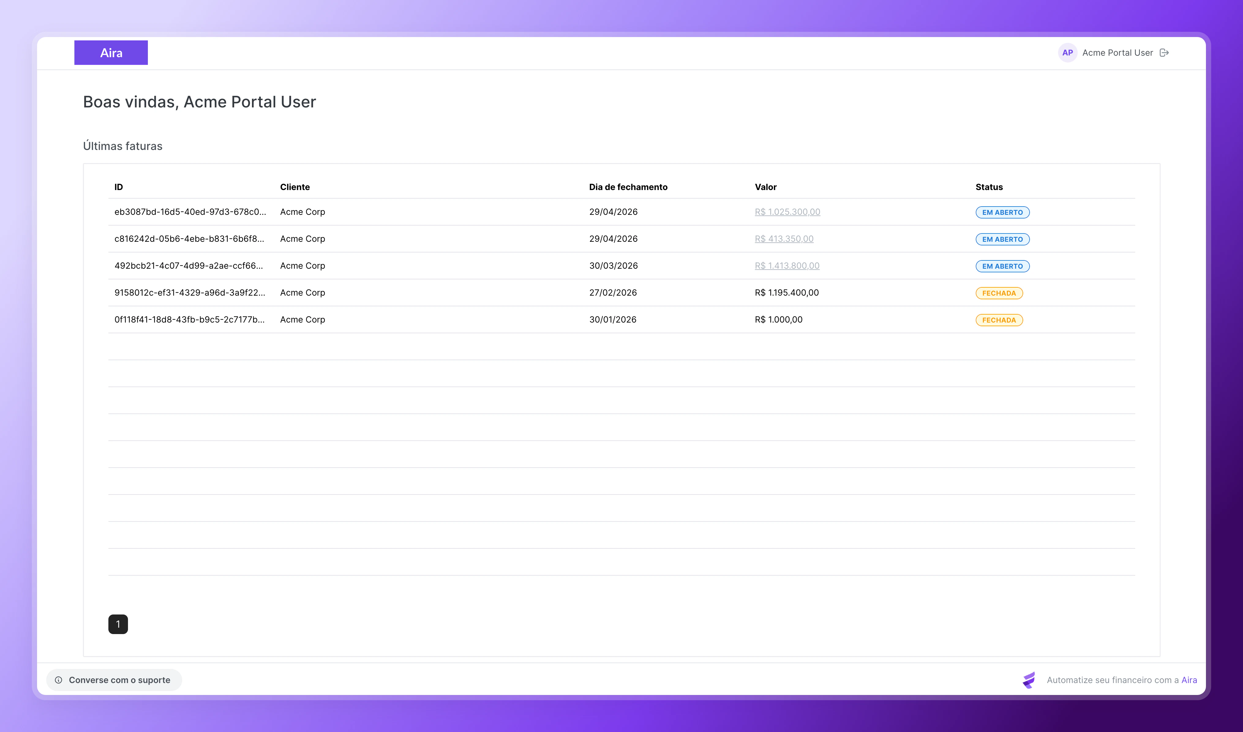The image size is (1243, 732).
Task: Open invoice value R$ 413.350,00
Action: (783, 239)
